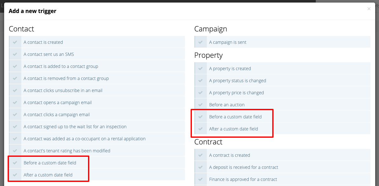The height and width of the screenshot is (186, 379).
Task: Click the checkmark icon beside 'Finance is approved for a contract'
Action: (x=201, y=179)
